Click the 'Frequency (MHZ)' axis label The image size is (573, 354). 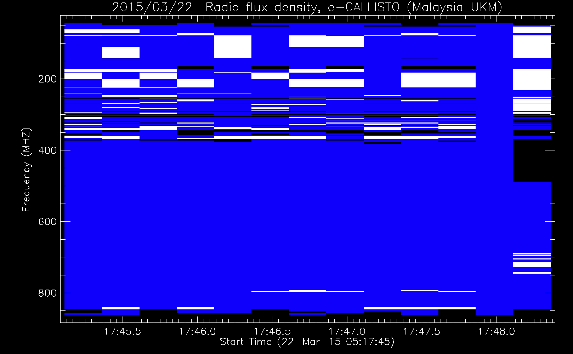point(27,170)
